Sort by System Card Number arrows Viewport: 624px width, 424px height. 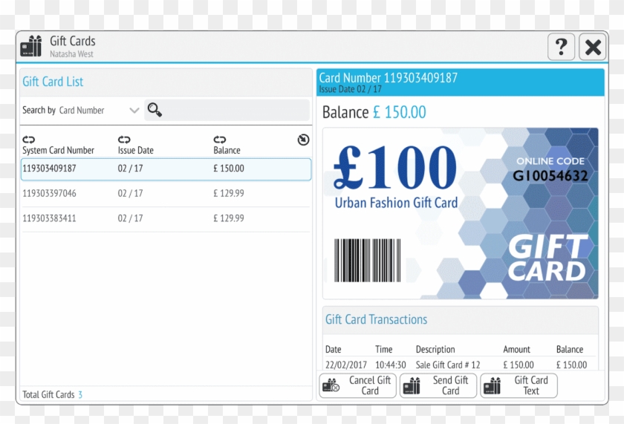tap(29, 140)
